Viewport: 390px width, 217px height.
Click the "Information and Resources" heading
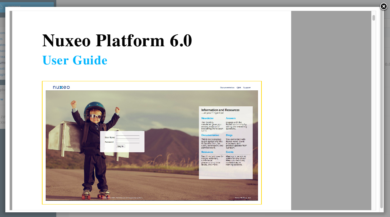pos(220,110)
